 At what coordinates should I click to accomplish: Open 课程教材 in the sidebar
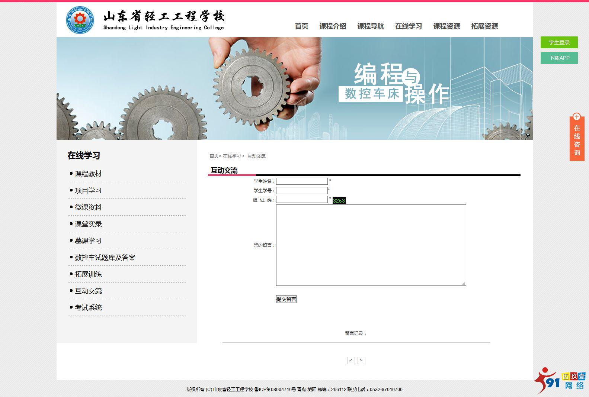pyautogui.click(x=88, y=174)
